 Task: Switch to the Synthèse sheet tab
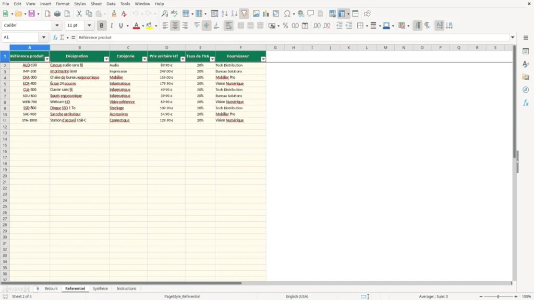100,289
